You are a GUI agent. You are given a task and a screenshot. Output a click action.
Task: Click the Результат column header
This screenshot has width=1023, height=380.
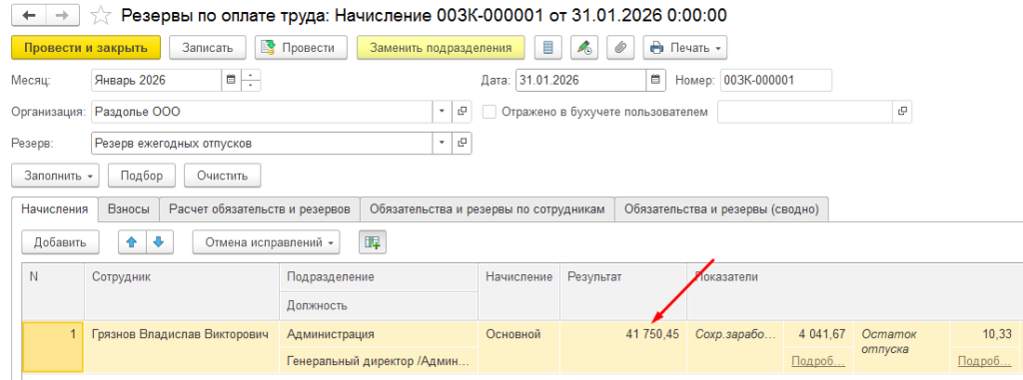pos(623,291)
